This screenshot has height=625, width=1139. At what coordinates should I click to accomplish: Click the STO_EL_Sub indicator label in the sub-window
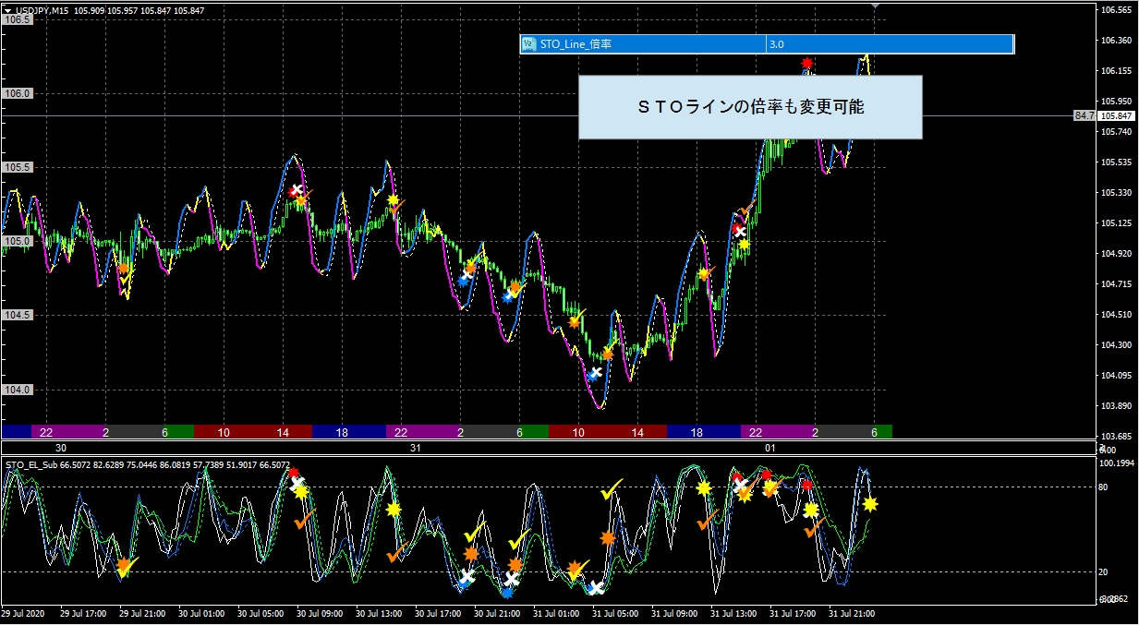click(x=30, y=465)
